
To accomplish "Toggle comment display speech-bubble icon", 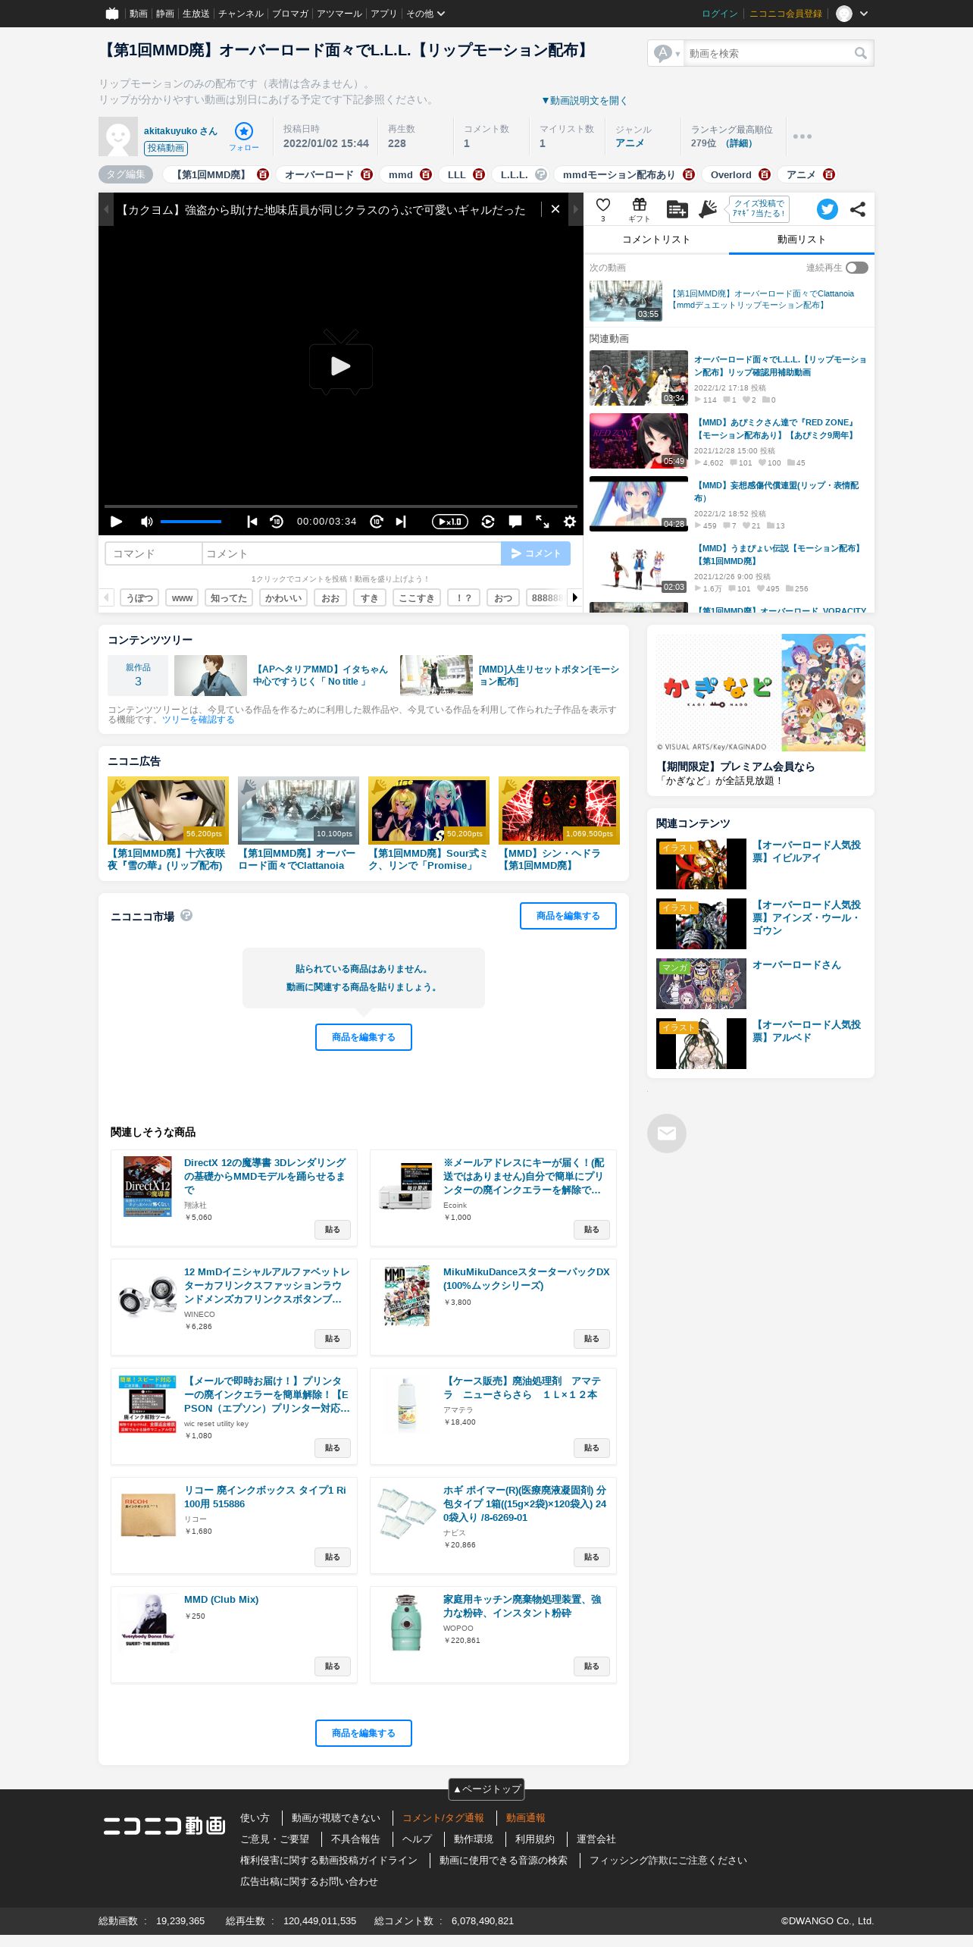I will pyautogui.click(x=515, y=522).
